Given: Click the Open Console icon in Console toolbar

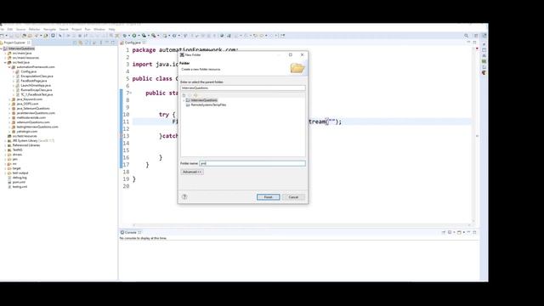Looking at the screenshot, I should 459,232.
